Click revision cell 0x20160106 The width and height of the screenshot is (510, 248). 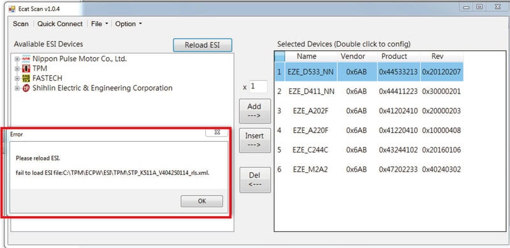441,150
